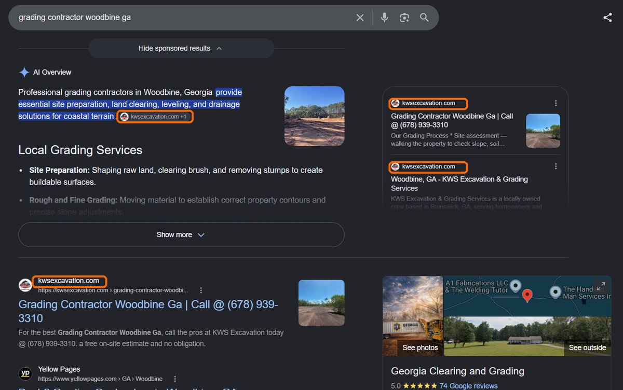Open image search camera icon

tap(404, 18)
